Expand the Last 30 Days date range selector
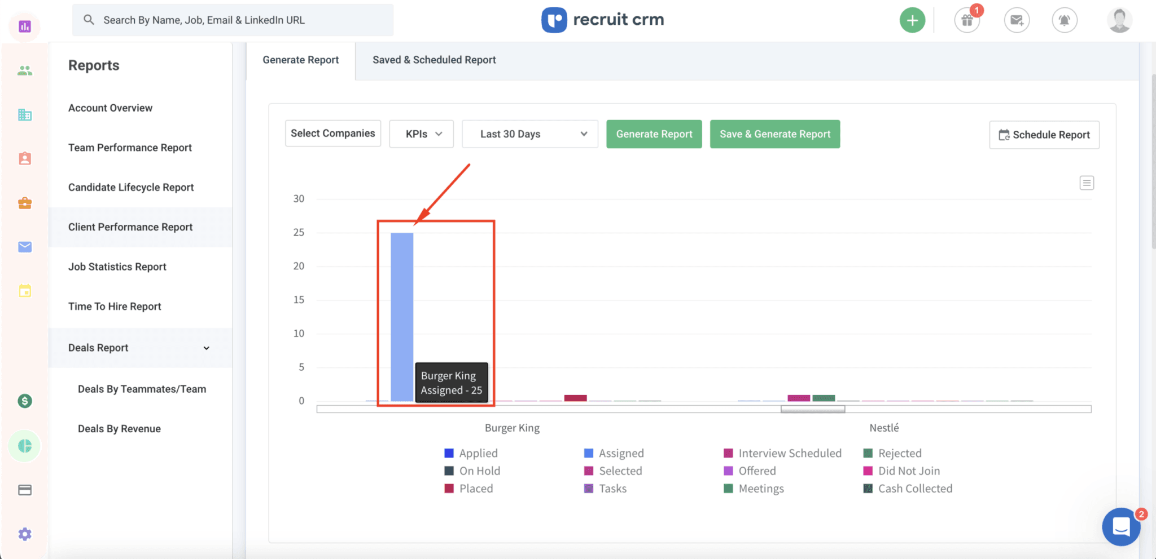Screen dimensions: 1156x559 529,134
